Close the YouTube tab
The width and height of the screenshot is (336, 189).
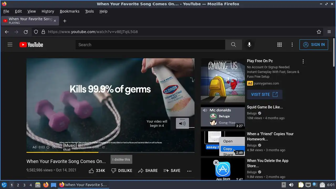click(x=55, y=21)
